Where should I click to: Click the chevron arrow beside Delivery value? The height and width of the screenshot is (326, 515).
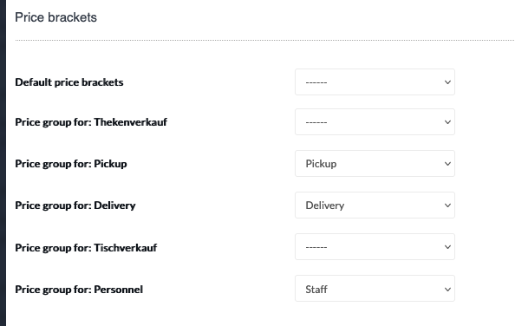447,205
